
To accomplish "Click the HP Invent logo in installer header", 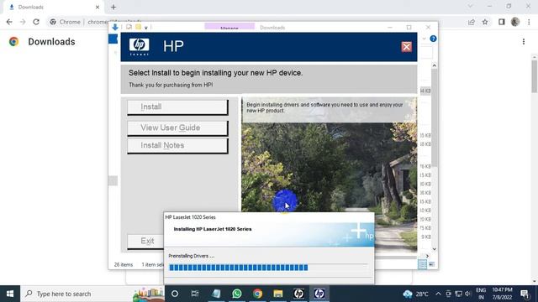I will [x=139, y=47].
